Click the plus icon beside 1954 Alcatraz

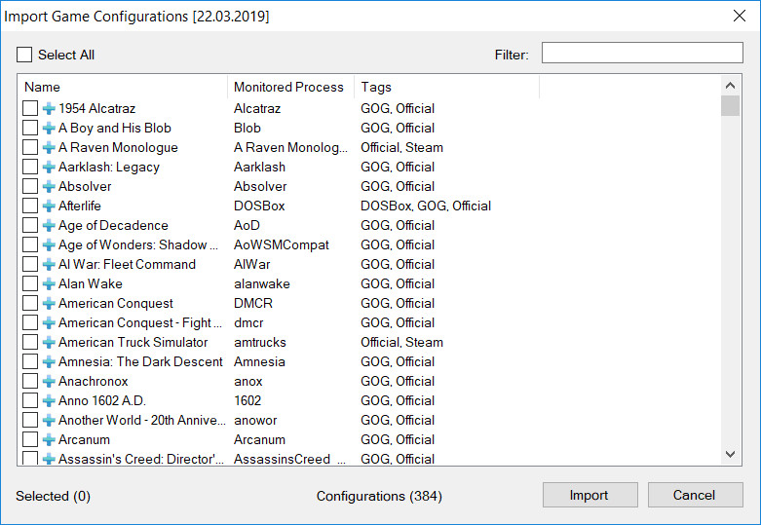coord(49,108)
